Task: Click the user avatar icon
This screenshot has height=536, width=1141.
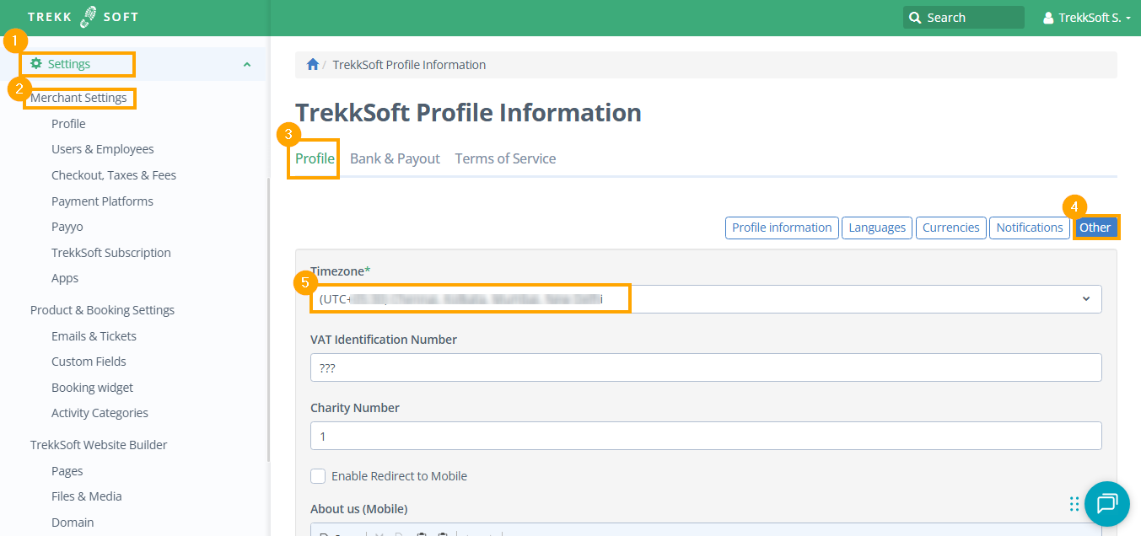Action: (1048, 18)
